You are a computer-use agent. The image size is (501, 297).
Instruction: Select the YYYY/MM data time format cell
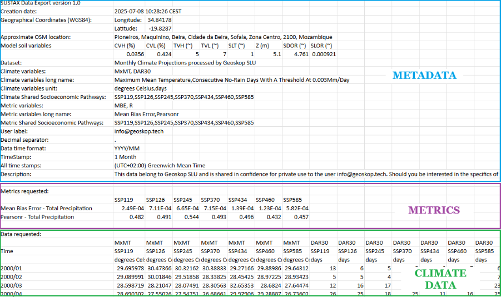pyautogui.click(x=127, y=148)
